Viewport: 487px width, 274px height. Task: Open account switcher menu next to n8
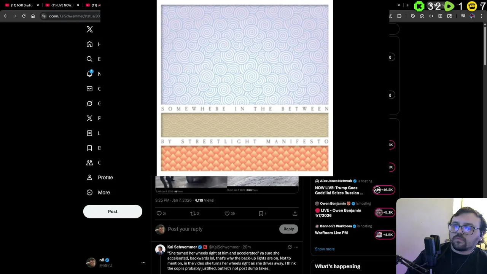[x=143, y=263]
